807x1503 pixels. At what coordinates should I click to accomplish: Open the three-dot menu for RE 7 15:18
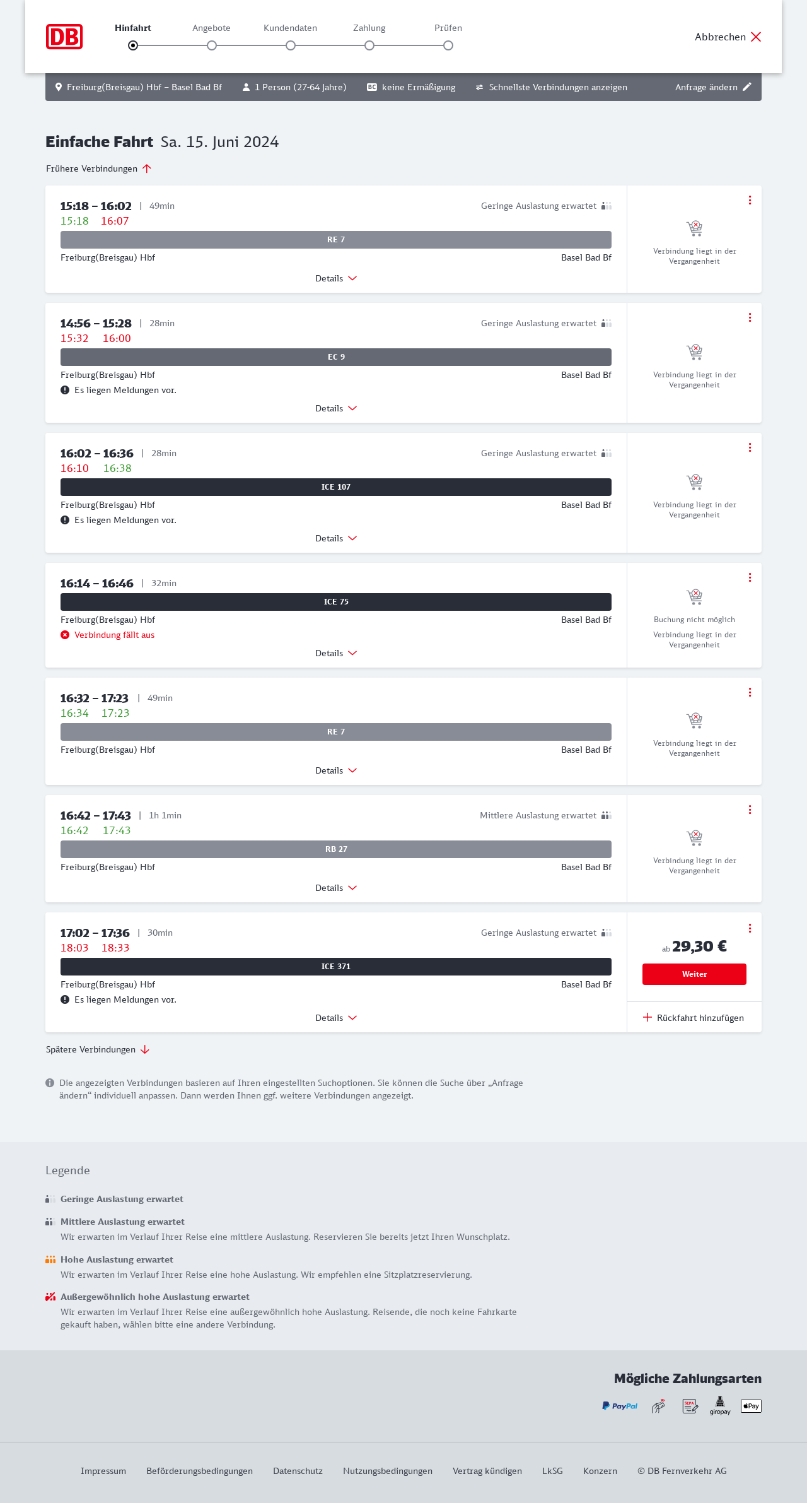[750, 200]
